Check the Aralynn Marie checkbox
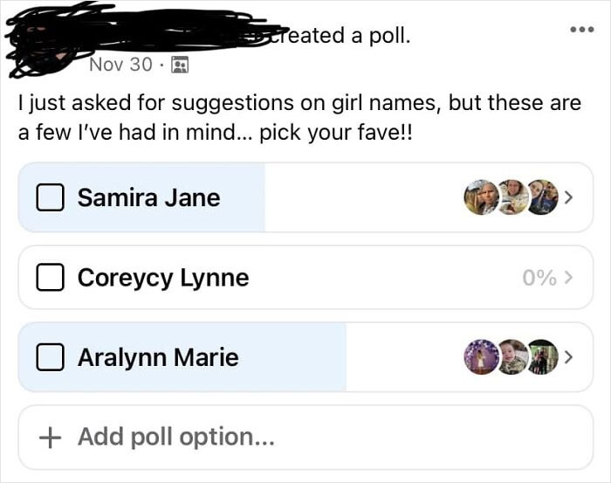This screenshot has height=483, width=611. (50, 358)
